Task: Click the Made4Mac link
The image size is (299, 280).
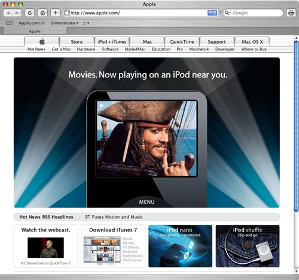Action: pos(135,49)
